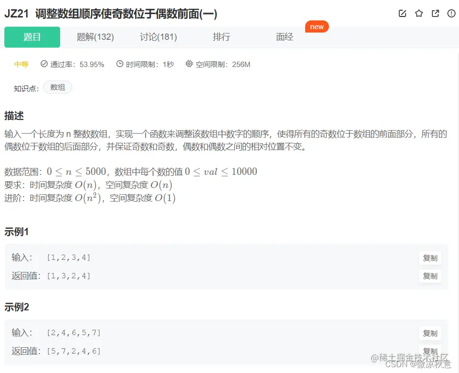Copy the 示例2 input array
Viewport: 459px width, 373px height.
click(430, 333)
